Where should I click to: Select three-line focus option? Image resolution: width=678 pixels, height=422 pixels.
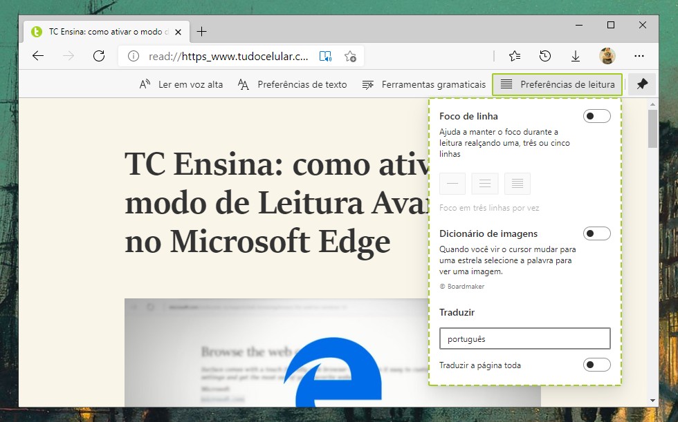485,184
